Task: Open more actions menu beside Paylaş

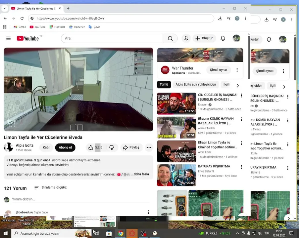Action: (149, 147)
